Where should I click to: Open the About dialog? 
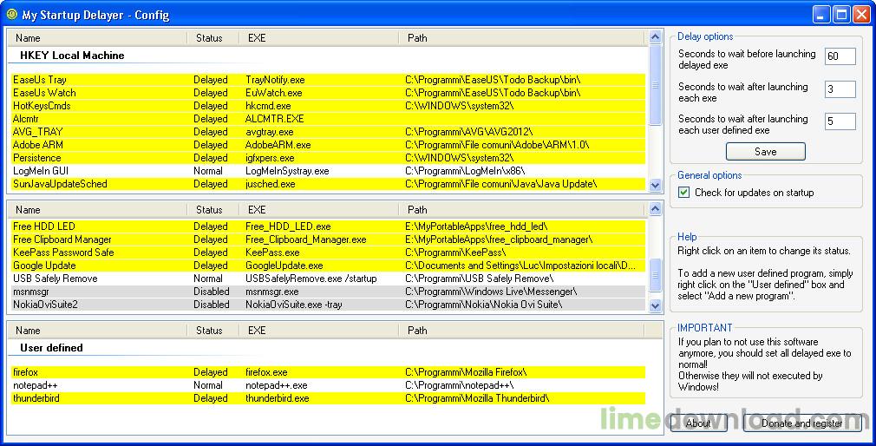(698, 423)
